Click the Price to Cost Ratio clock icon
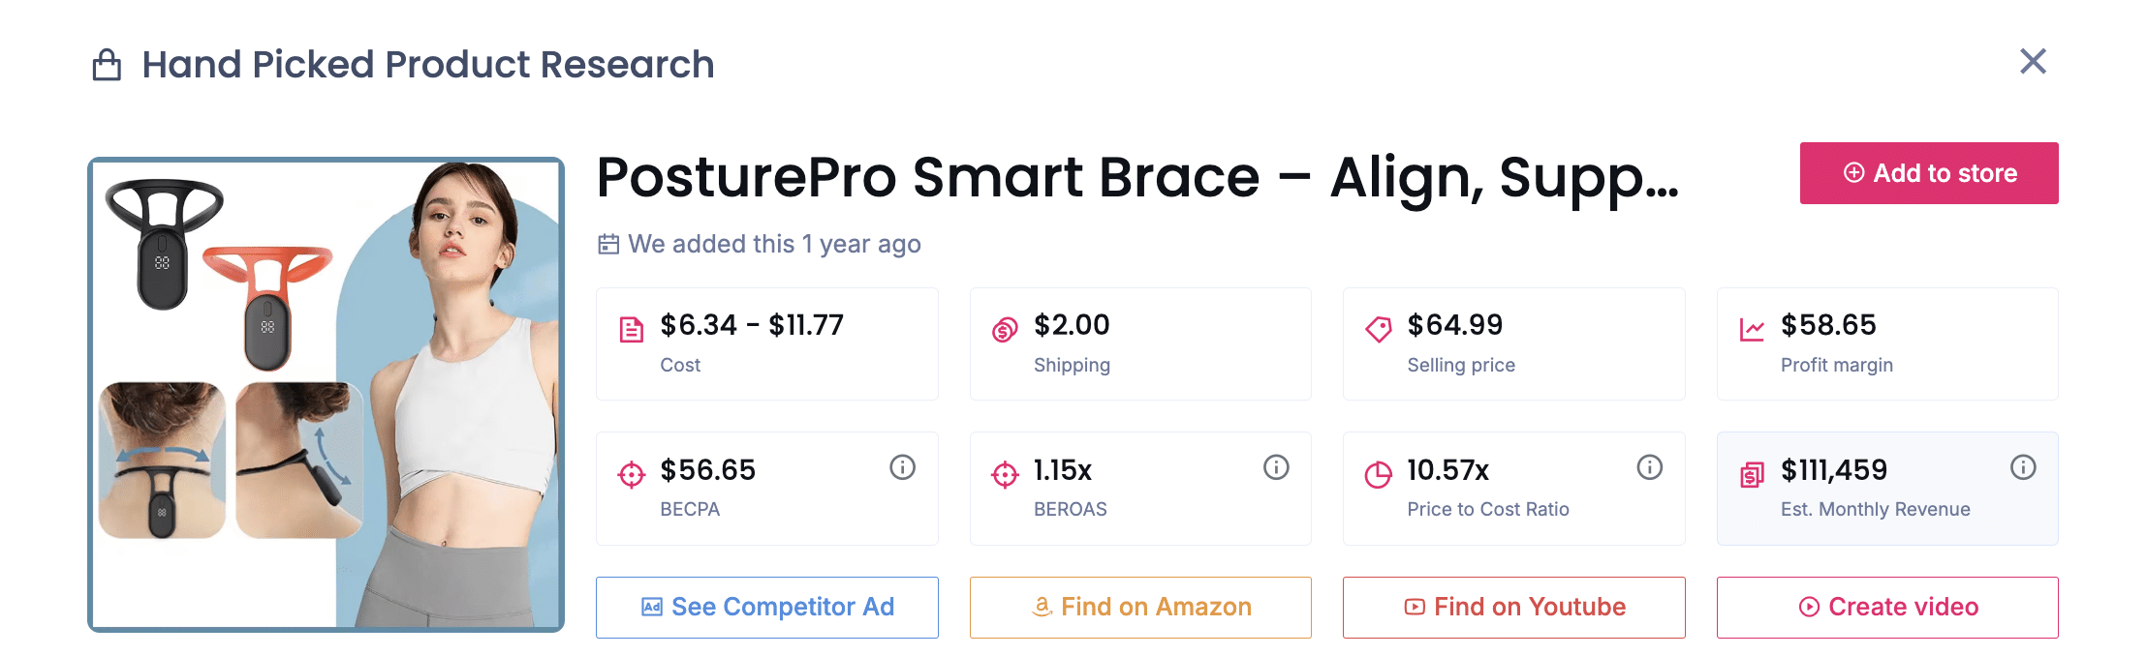Screen dimensions: 2147x656 pyautogui.click(x=1379, y=473)
